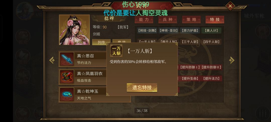Viewport: 271px width, 122px height.
Task: Tap the 【提升法力】 skill tag
Action: pos(212,79)
